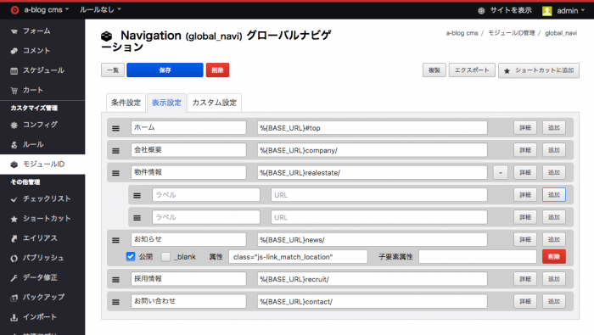Click the 一覧 button
This screenshot has height=335, width=594.
coord(113,70)
